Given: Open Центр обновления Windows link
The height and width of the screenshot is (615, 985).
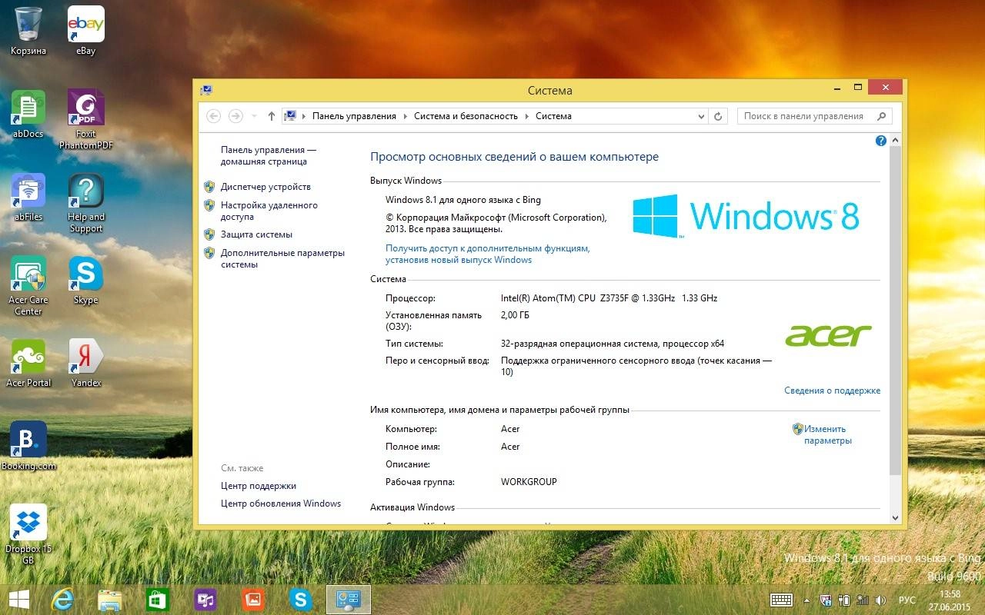Looking at the screenshot, I should pyautogui.click(x=281, y=504).
